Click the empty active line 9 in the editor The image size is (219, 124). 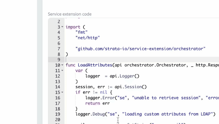[x=142, y=60]
